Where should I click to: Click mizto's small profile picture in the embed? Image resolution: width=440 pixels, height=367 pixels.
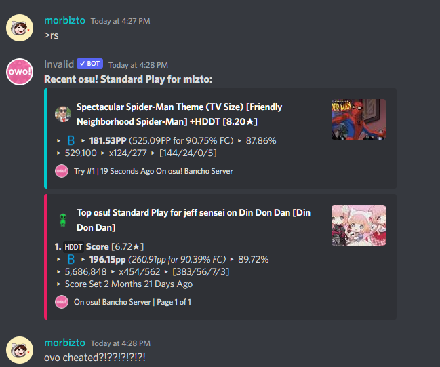[x=63, y=114]
